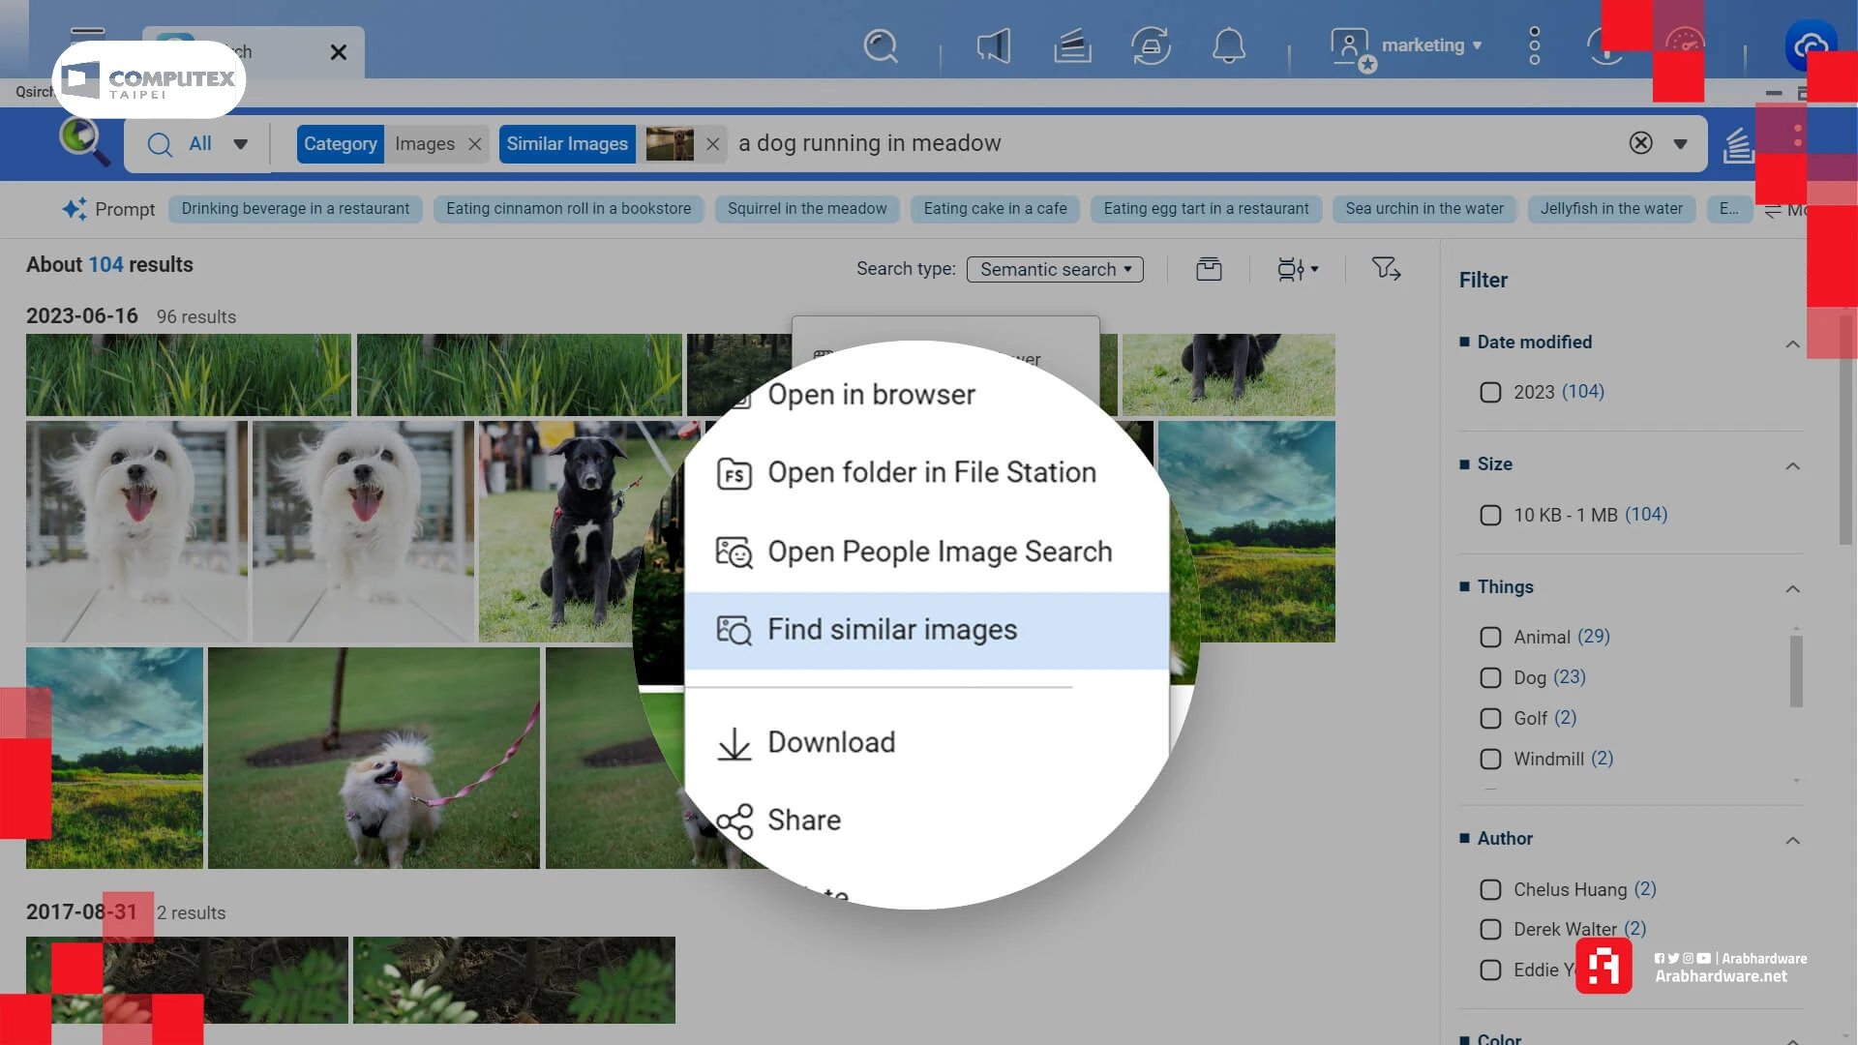Screen dimensions: 1858x1045
Task: Open the external devices icon in top bar
Action: pyautogui.click(x=1151, y=45)
